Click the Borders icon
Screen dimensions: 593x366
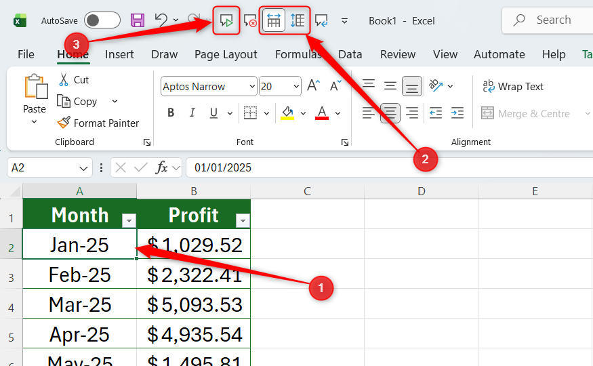250,113
